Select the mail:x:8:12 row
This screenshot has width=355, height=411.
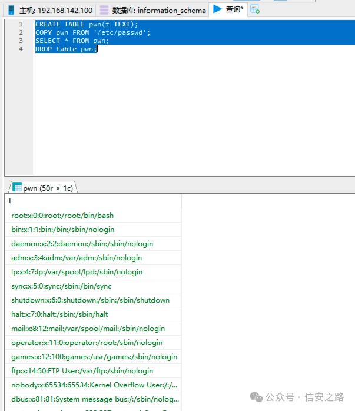tap(93, 329)
